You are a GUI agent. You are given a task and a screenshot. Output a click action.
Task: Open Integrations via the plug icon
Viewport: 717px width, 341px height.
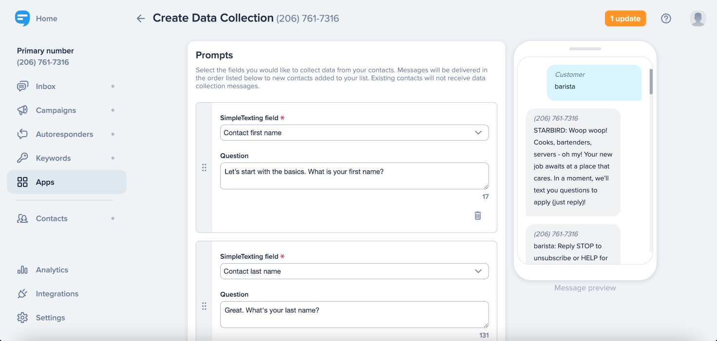(23, 293)
